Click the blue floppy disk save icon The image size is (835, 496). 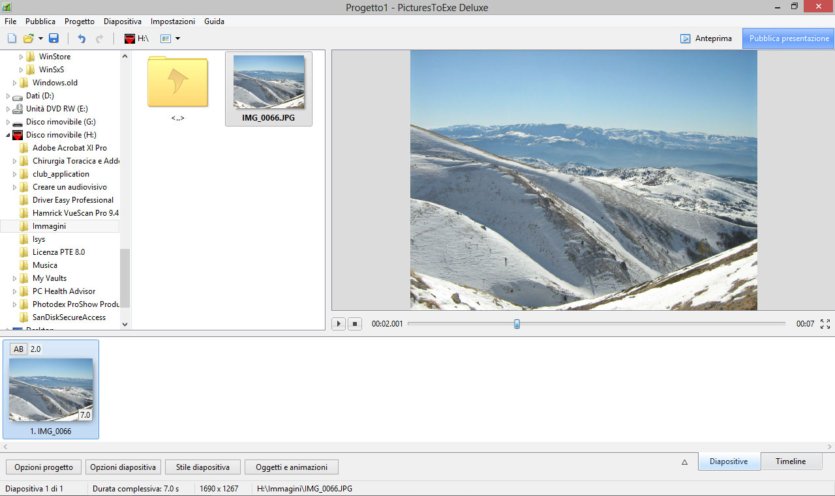(x=53, y=38)
